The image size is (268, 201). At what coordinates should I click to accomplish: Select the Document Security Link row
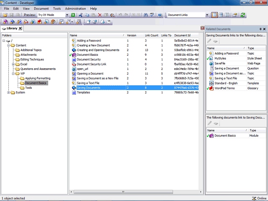(134, 64)
